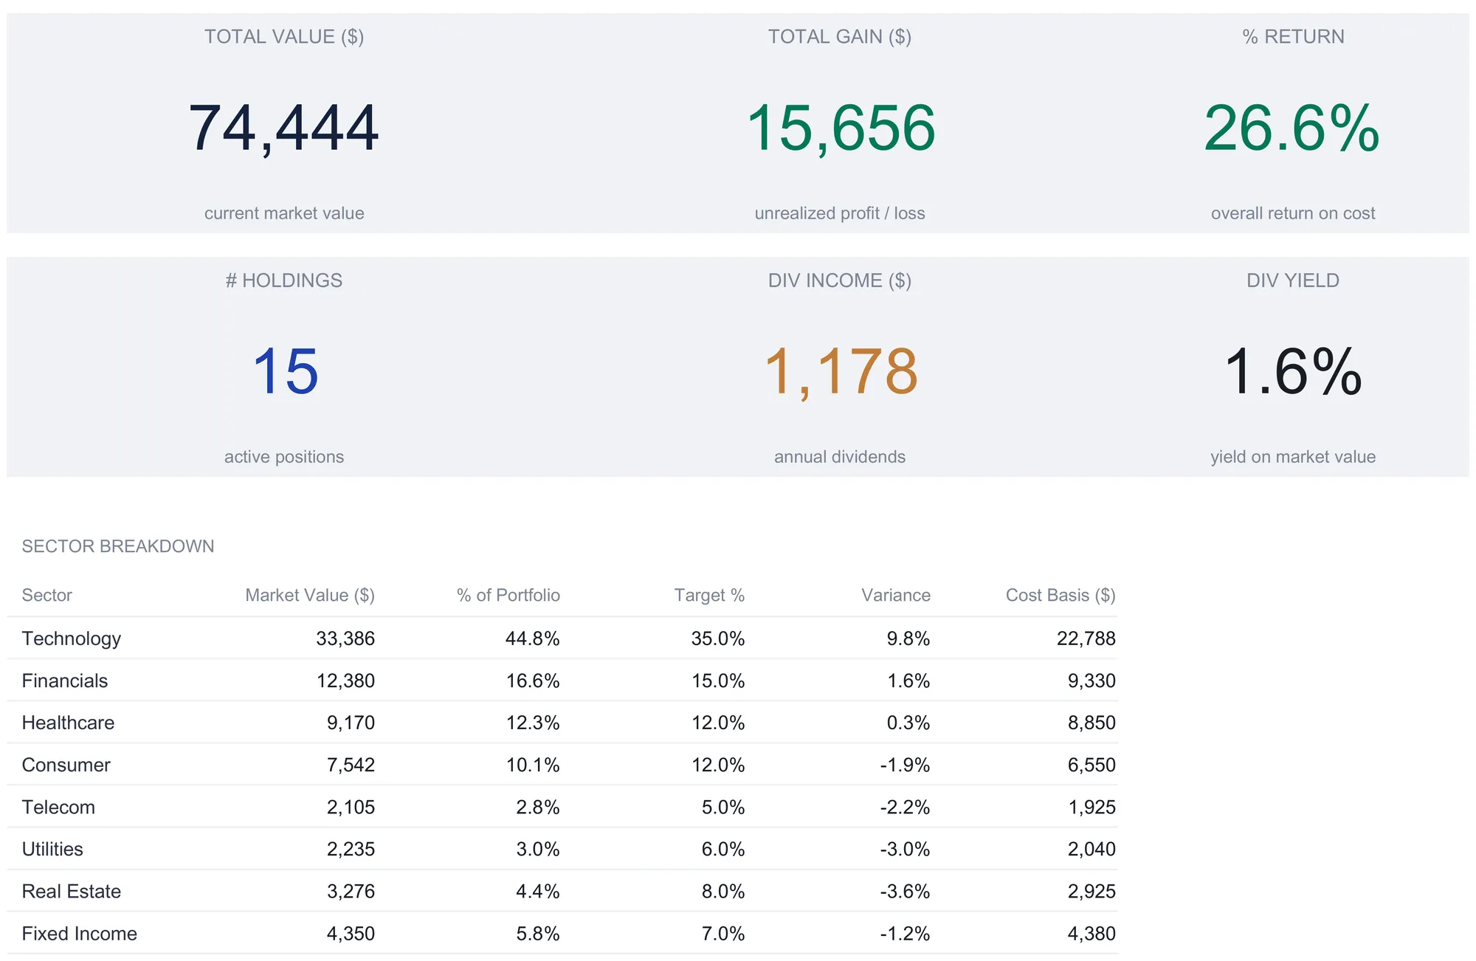The height and width of the screenshot is (961, 1476).
Task: Click the 'active positions' caption
Action: coord(284,457)
